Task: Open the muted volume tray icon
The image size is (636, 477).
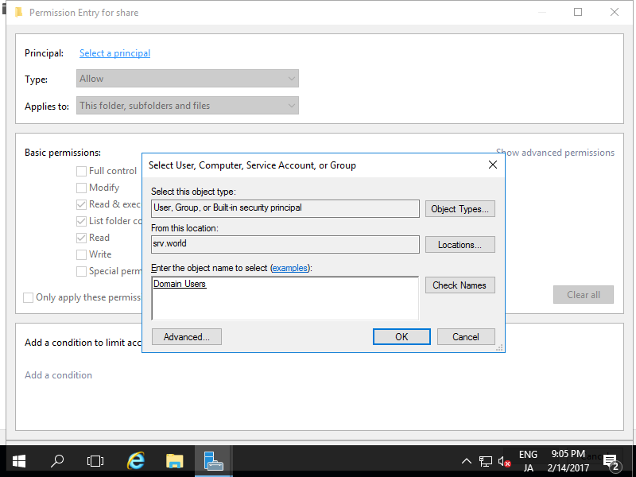Action: click(504, 461)
